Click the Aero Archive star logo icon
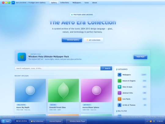 (x=13, y=2)
